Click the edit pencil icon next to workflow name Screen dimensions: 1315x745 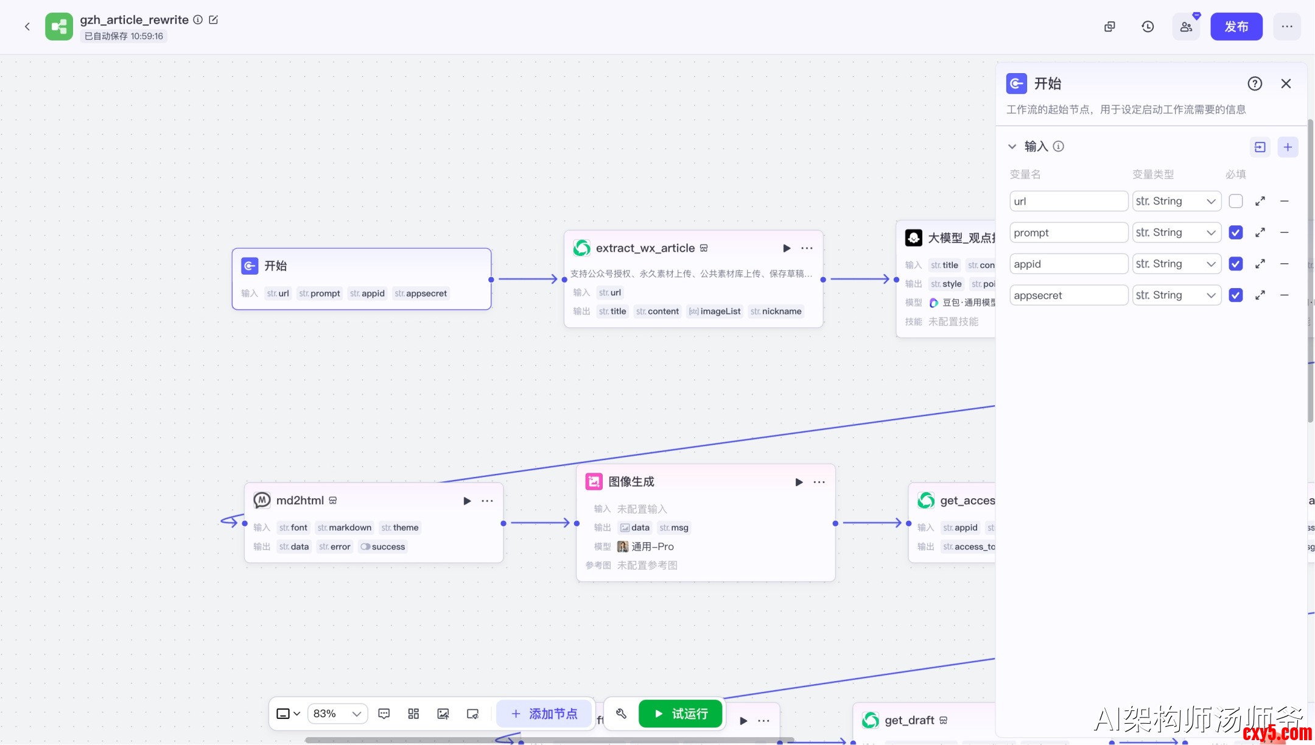click(x=214, y=19)
